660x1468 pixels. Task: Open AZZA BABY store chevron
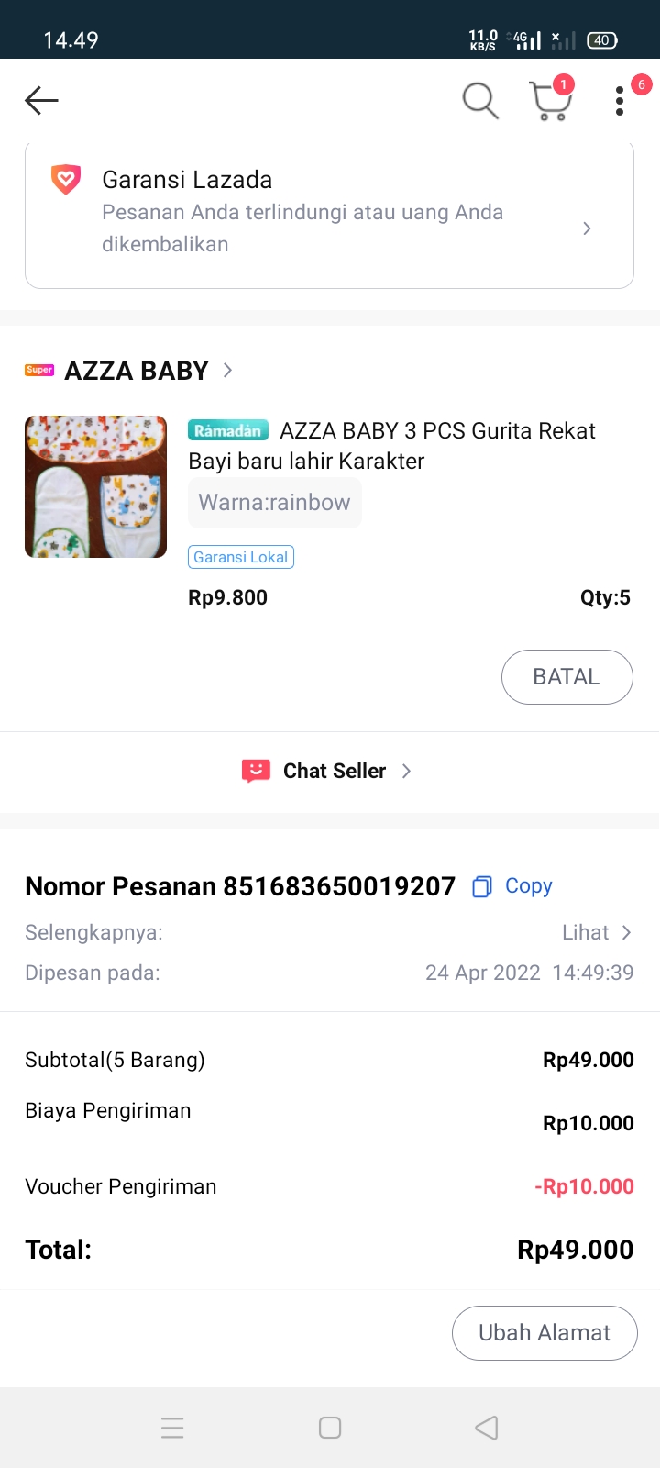228,371
